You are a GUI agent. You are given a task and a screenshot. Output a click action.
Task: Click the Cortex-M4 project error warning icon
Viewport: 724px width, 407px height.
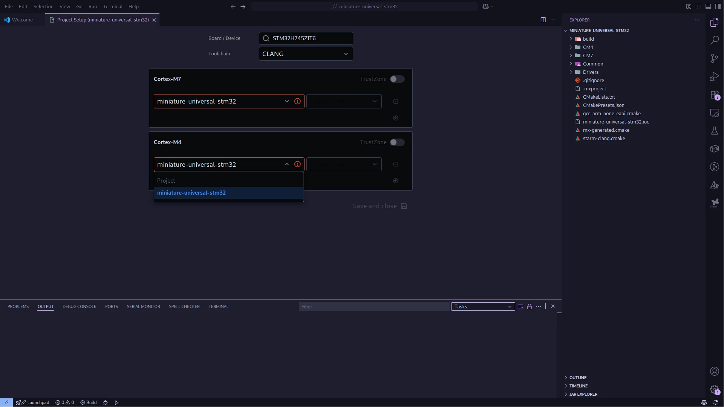297,165
